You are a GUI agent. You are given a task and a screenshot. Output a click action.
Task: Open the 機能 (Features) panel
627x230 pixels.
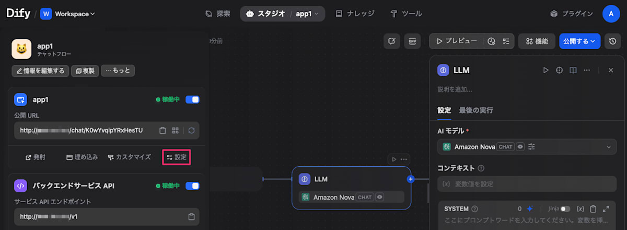[537, 41]
